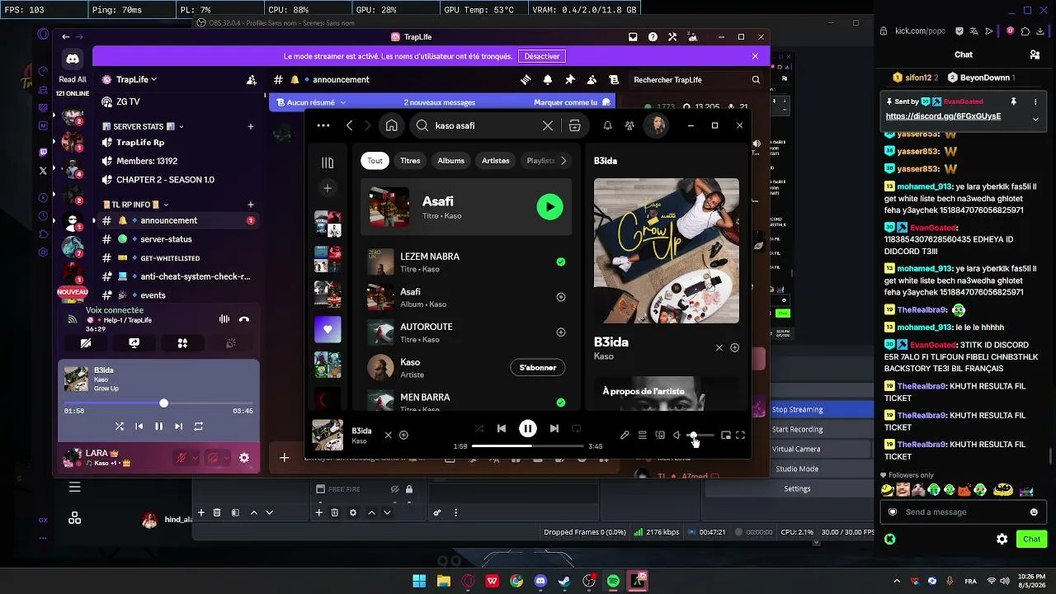Toggle repeat in Spotify player
Viewport: 1056px width, 594px height.
click(x=577, y=428)
